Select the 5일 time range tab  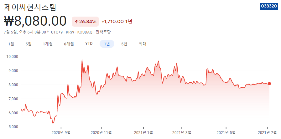click(x=29, y=44)
